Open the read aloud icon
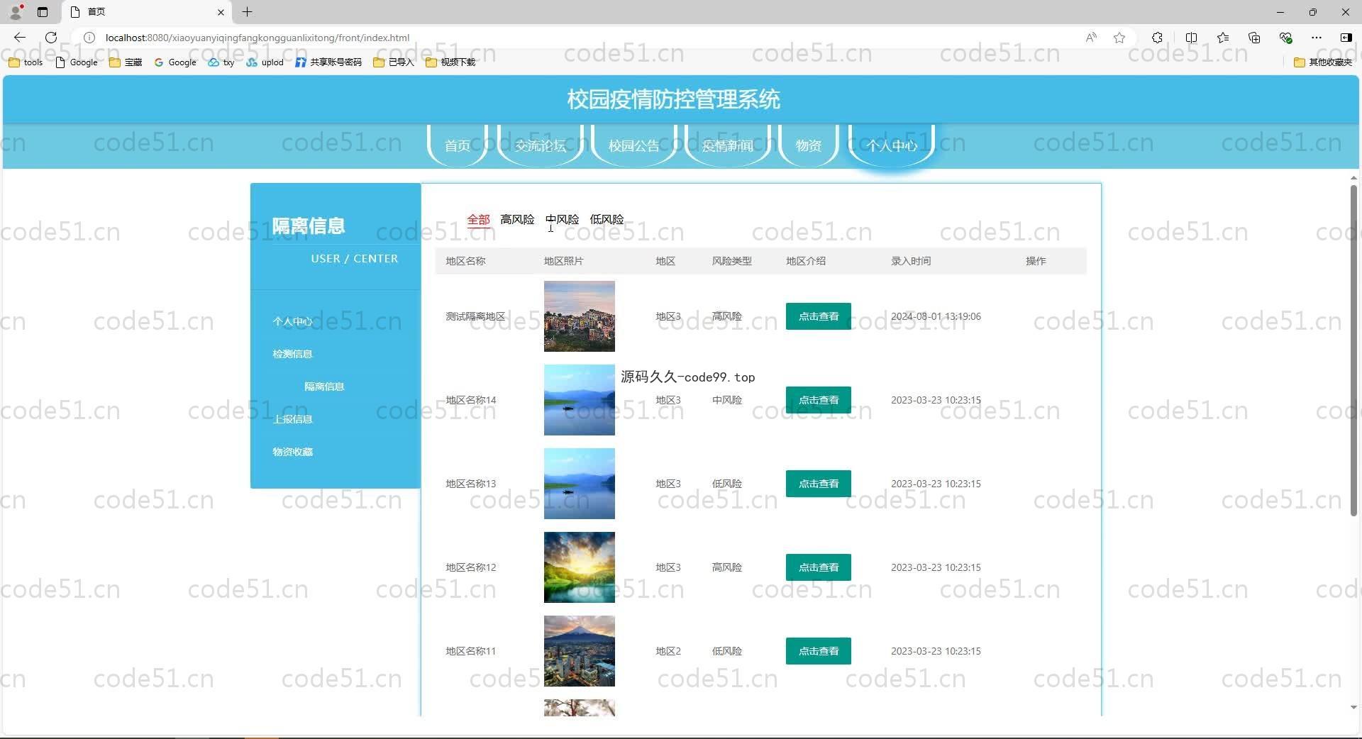The width and height of the screenshot is (1362, 739). click(x=1091, y=38)
